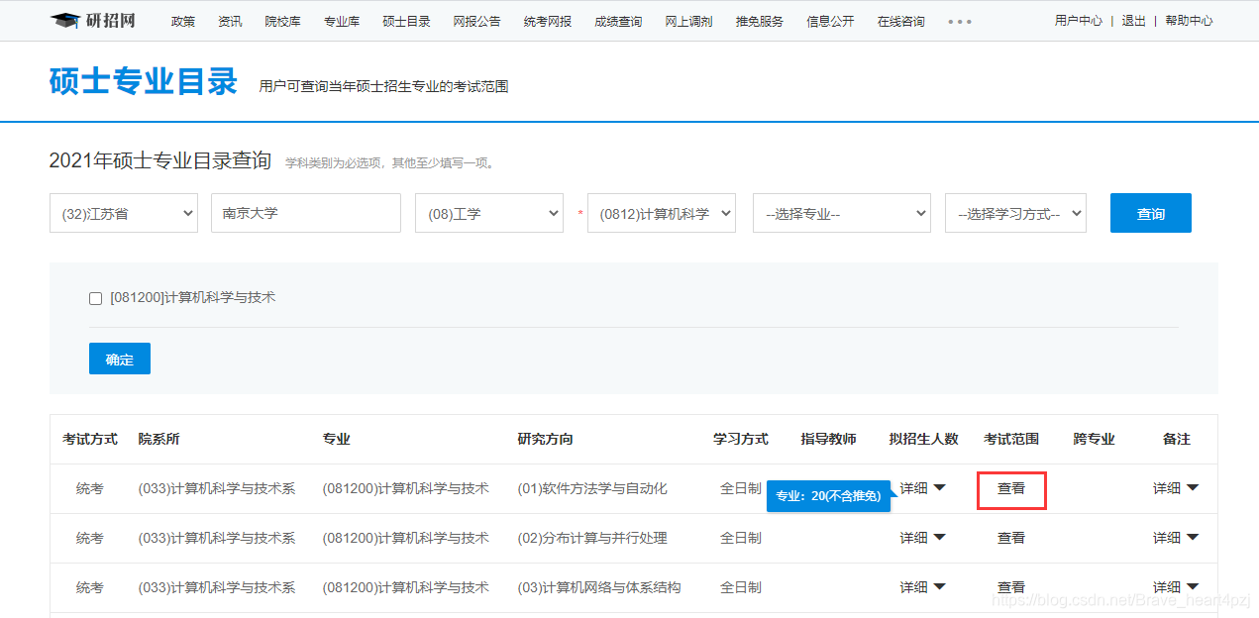Open 成绩查询 navigation item
1259x618 pixels.
(618, 21)
